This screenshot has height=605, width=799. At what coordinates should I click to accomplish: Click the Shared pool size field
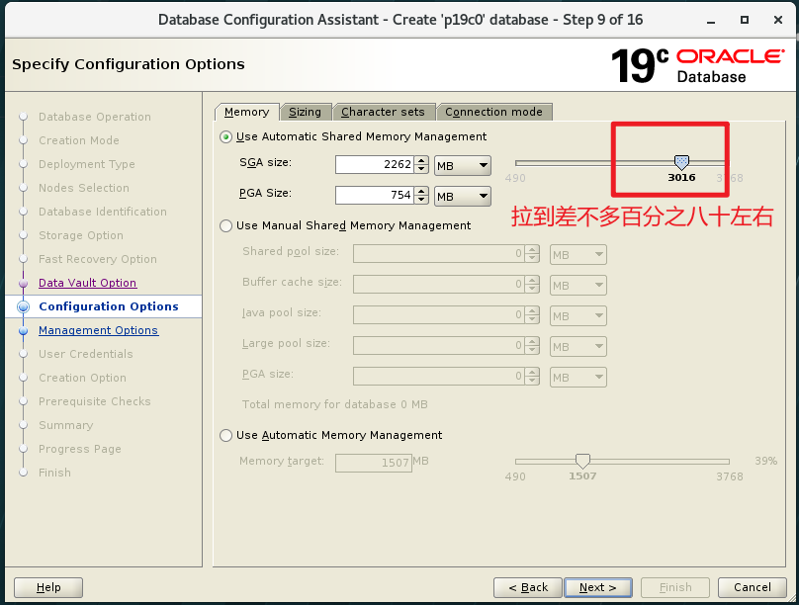click(x=439, y=254)
